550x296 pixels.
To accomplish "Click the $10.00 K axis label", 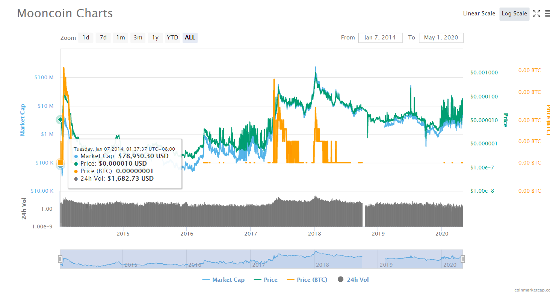I will 42,191.
